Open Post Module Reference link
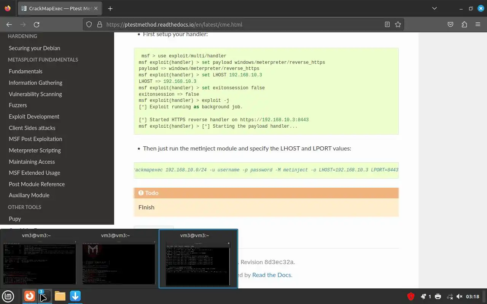This screenshot has width=487, height=304. 37,184
